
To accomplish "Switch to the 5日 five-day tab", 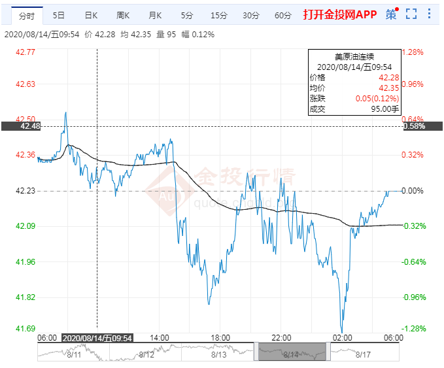I will coord(59,15).
